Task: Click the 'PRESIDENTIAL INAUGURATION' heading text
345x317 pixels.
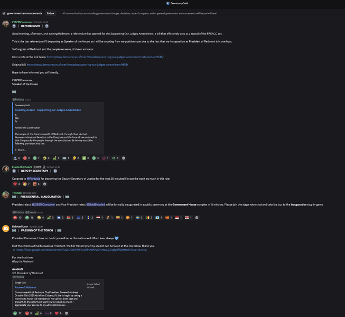Action: pyautogui.click(x=41, y=197)
